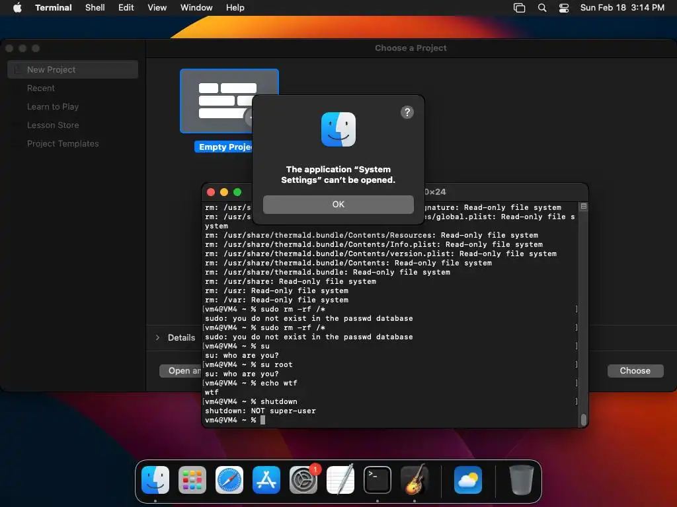This screenshot has width=677, height=507.
Task: Open App Store from the Dock
Action: pyautogui.click(x=266, y=480)
